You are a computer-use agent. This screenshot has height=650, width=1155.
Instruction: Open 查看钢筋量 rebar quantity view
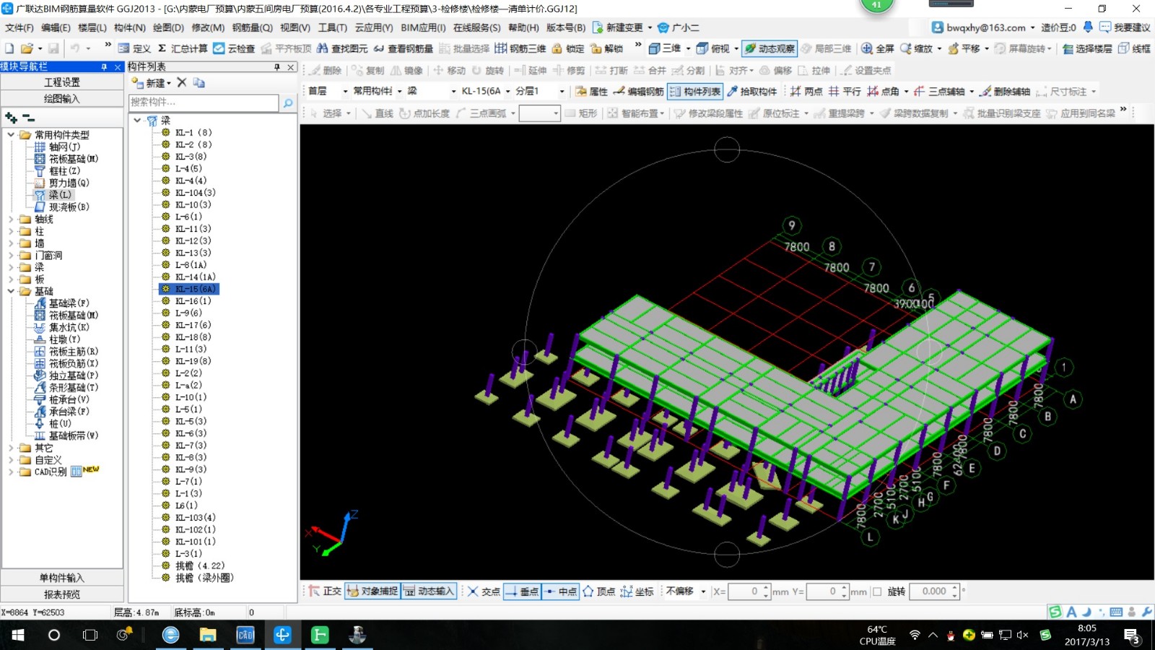403,48
